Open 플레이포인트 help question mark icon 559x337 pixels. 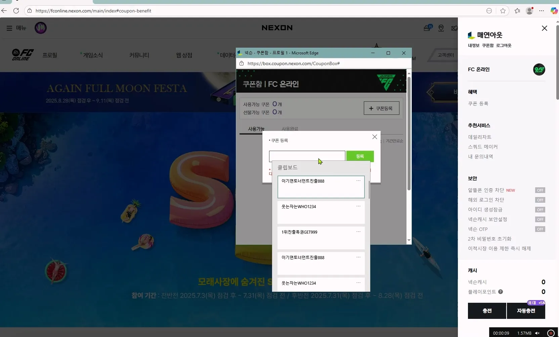pos(501,292)
